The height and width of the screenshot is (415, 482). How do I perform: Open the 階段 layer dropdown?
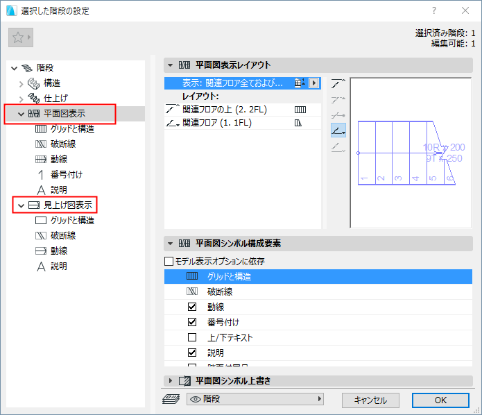[x=255, y=399]
